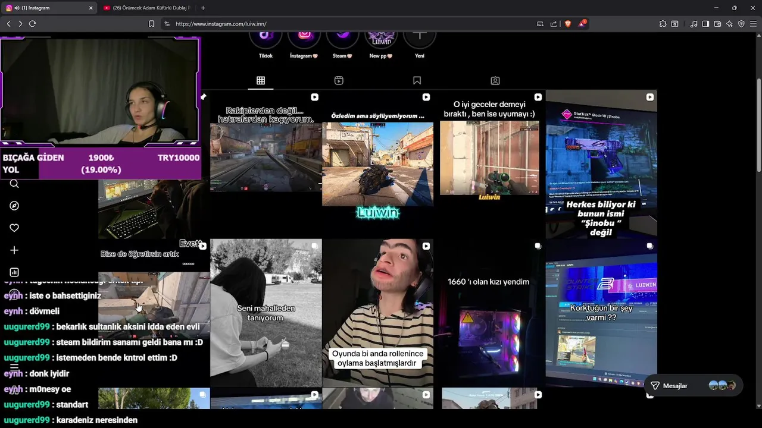
Task: Switch to the tagged photos tab
Action: (x=495, y=80)
